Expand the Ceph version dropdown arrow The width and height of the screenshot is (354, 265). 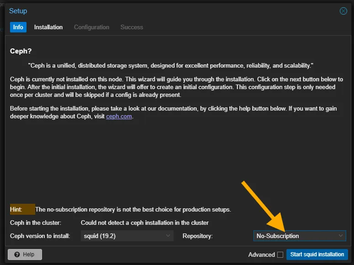[x=168, y=236]
